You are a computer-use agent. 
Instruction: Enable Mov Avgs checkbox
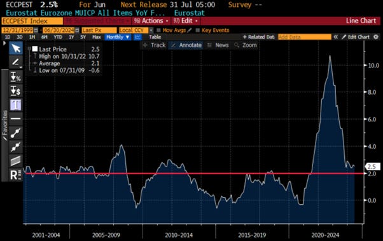[x=159, y=31]
